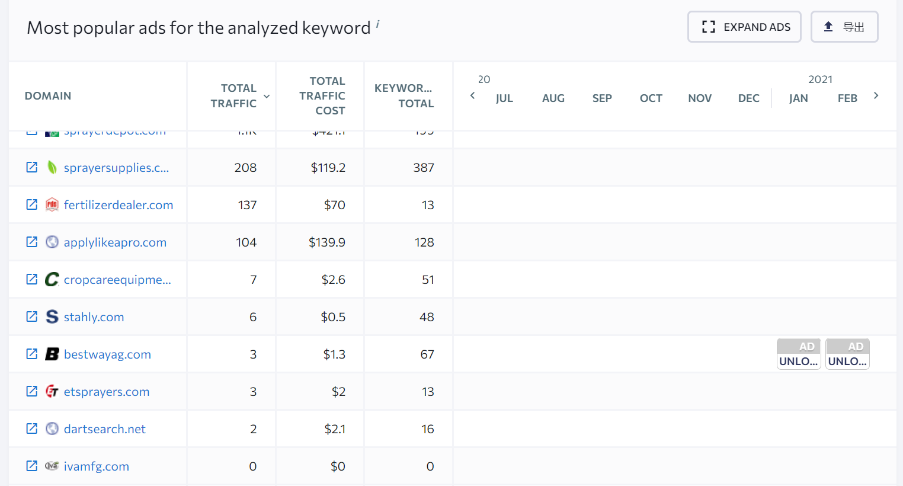Open the etsprayers.com domain link
The image size is (903, 486).
click(x=107, y=392)
